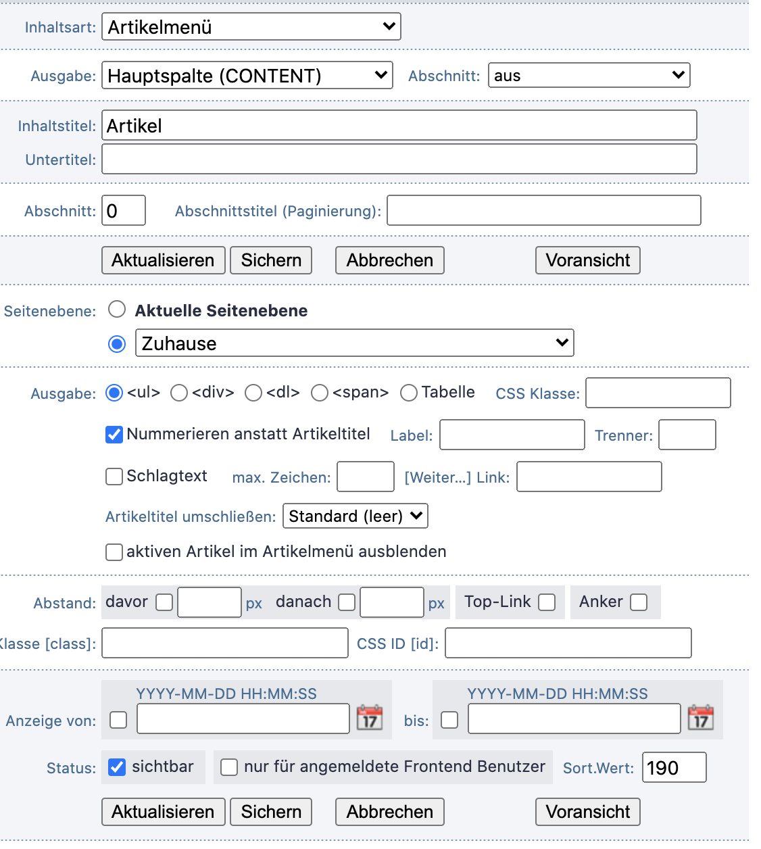Viewport: 761px width, 849px height.
Task: Select the 'Aktuelle Seitenebene' radio button
Action: pyautogui.click(x=117, y=310)
